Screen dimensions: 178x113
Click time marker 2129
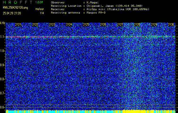click(154, 25)
